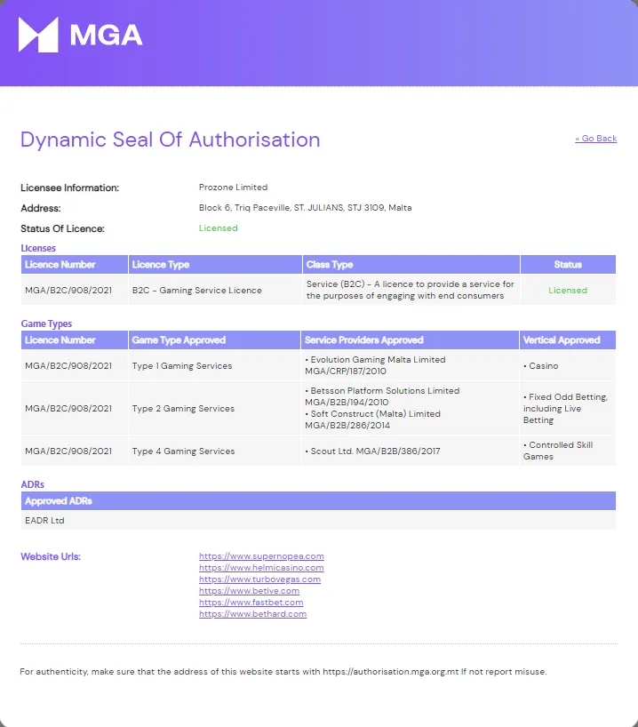Click the Service Providers Approved header
The image size is (638, 727).
pyautogui.click(x=363, y=340)
